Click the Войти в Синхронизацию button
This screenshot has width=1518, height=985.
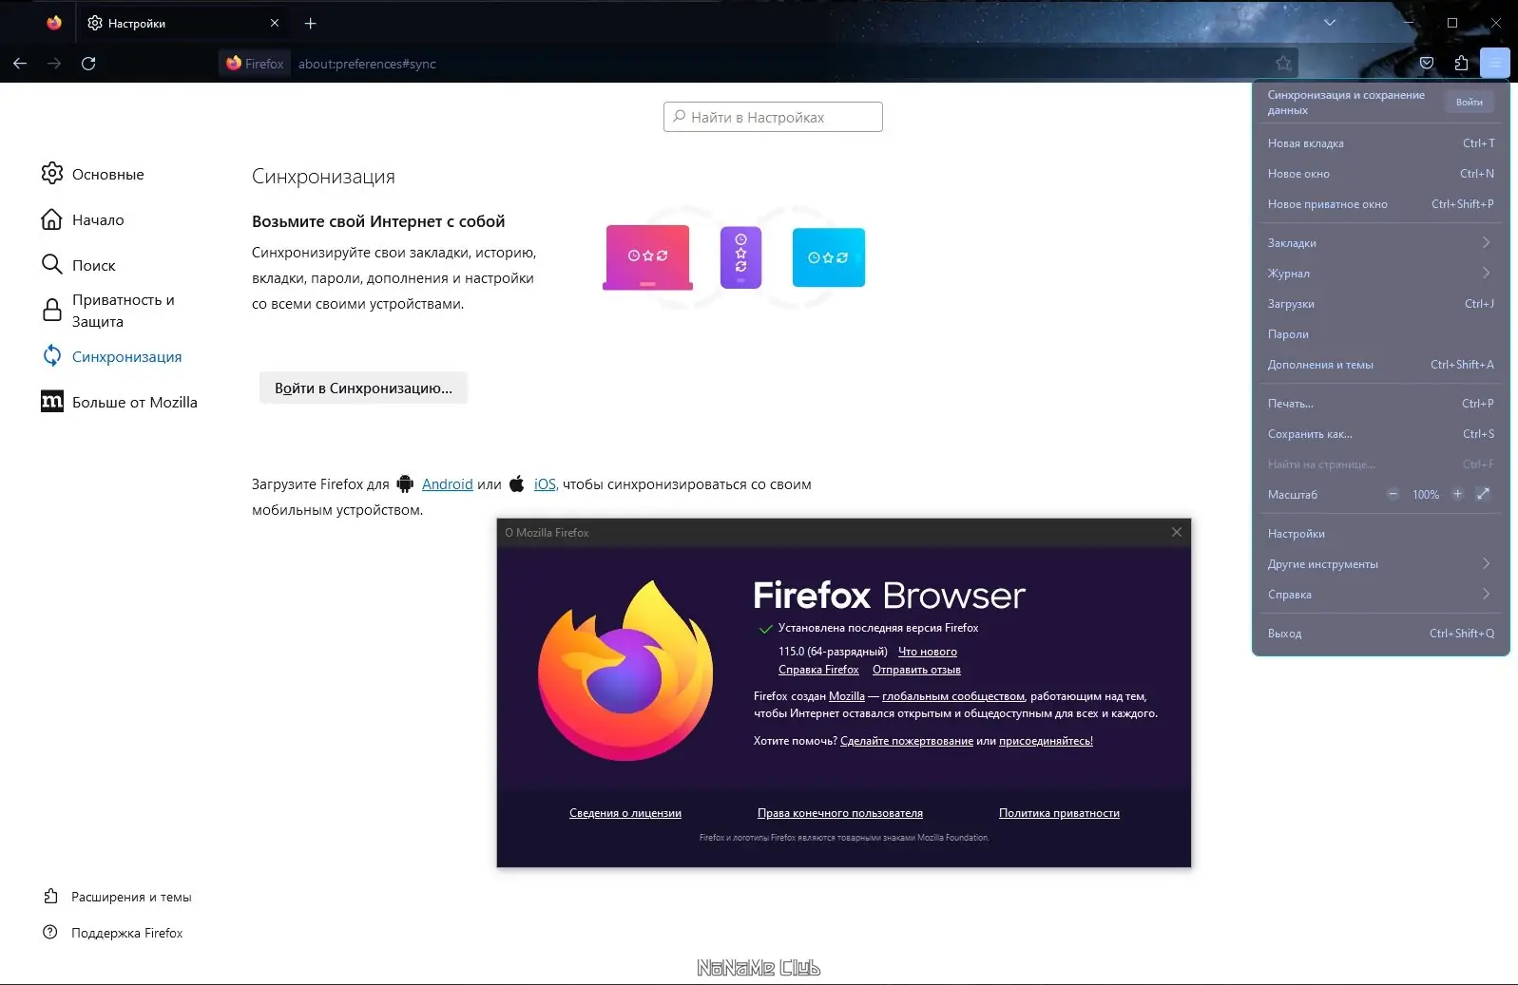click(363, 388)
